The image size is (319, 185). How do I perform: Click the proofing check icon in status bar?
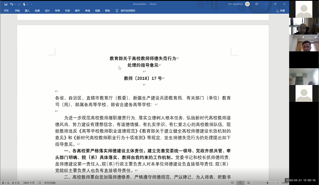40,183
